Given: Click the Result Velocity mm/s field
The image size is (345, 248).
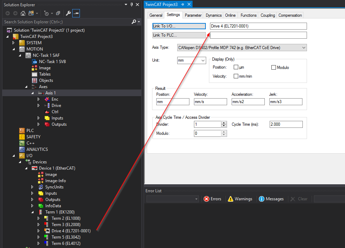Looking at the screenshot, I should 210,102.
